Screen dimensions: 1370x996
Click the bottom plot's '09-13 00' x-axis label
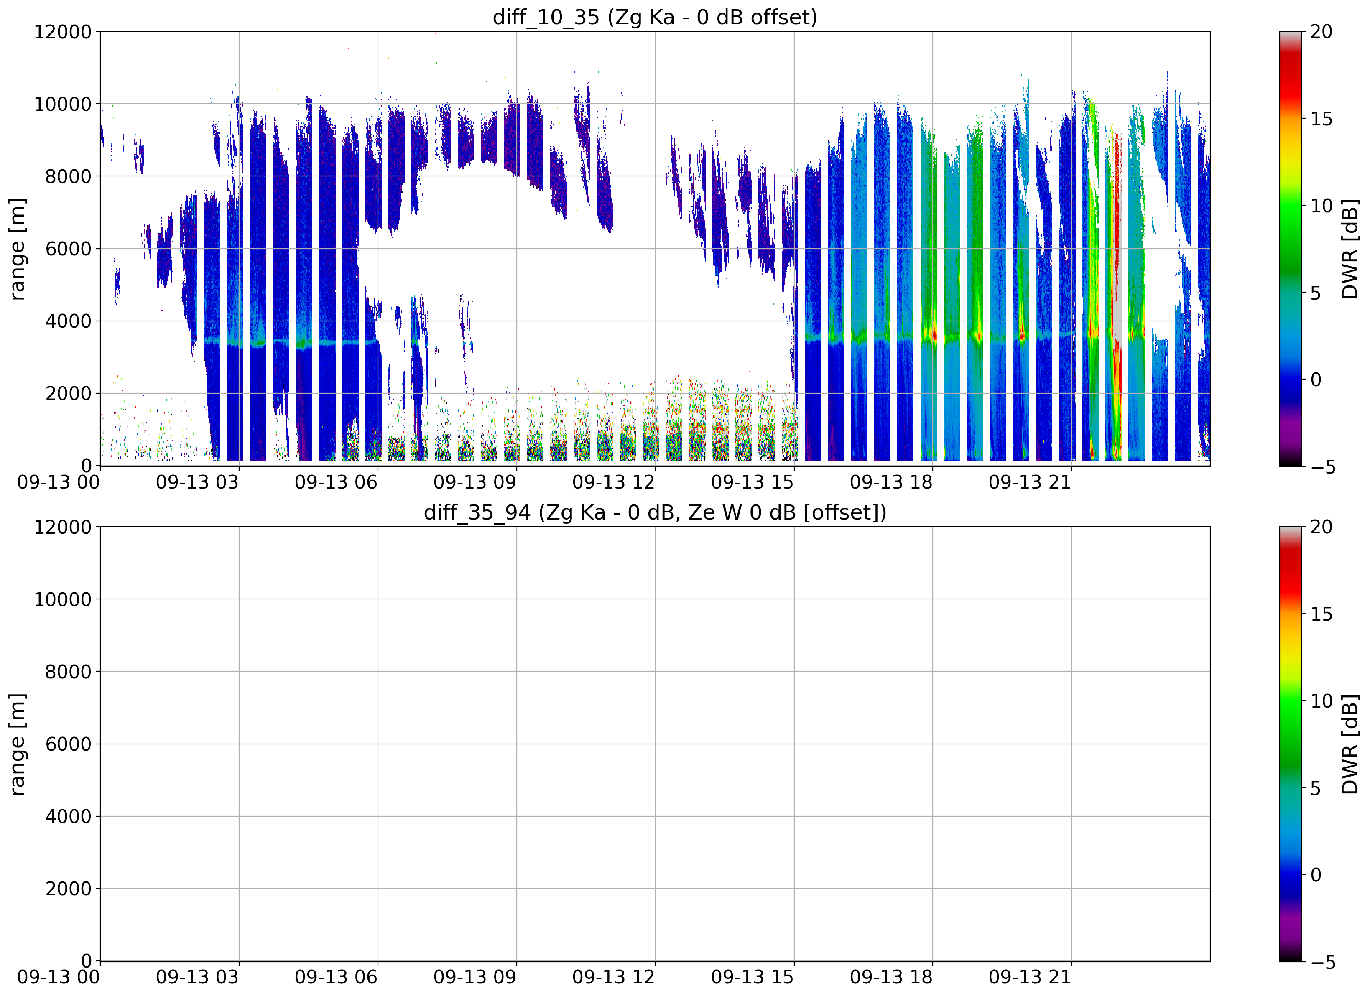click(x=59, y=977)
